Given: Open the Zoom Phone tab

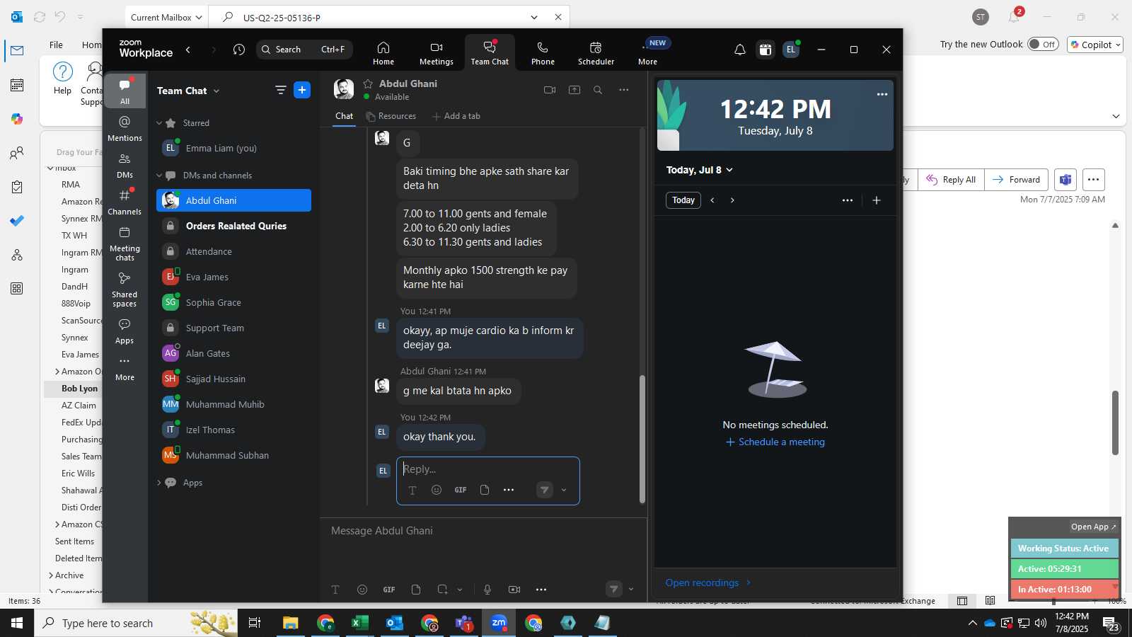Looking at the screenshot, I should [x=543, y=53].
